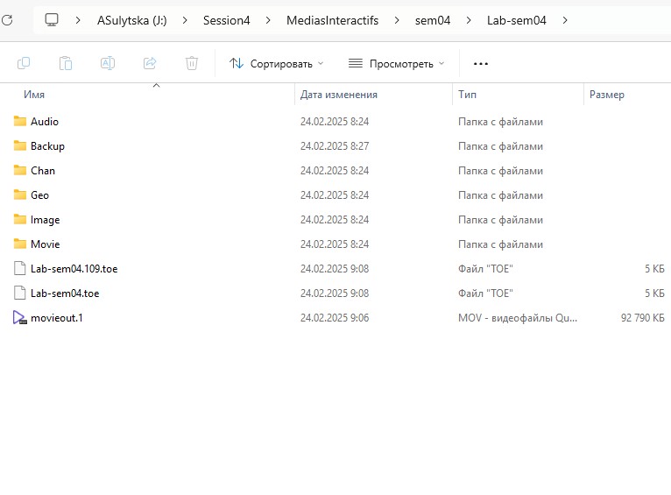
Task: Select the movieout.1 video file icon
Action: pyautogui.click(x=20, y=318)
